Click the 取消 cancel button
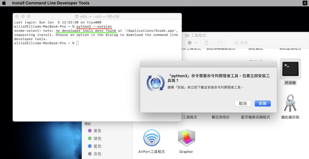The width and height of the screenshot is (309, 159). 243,104
